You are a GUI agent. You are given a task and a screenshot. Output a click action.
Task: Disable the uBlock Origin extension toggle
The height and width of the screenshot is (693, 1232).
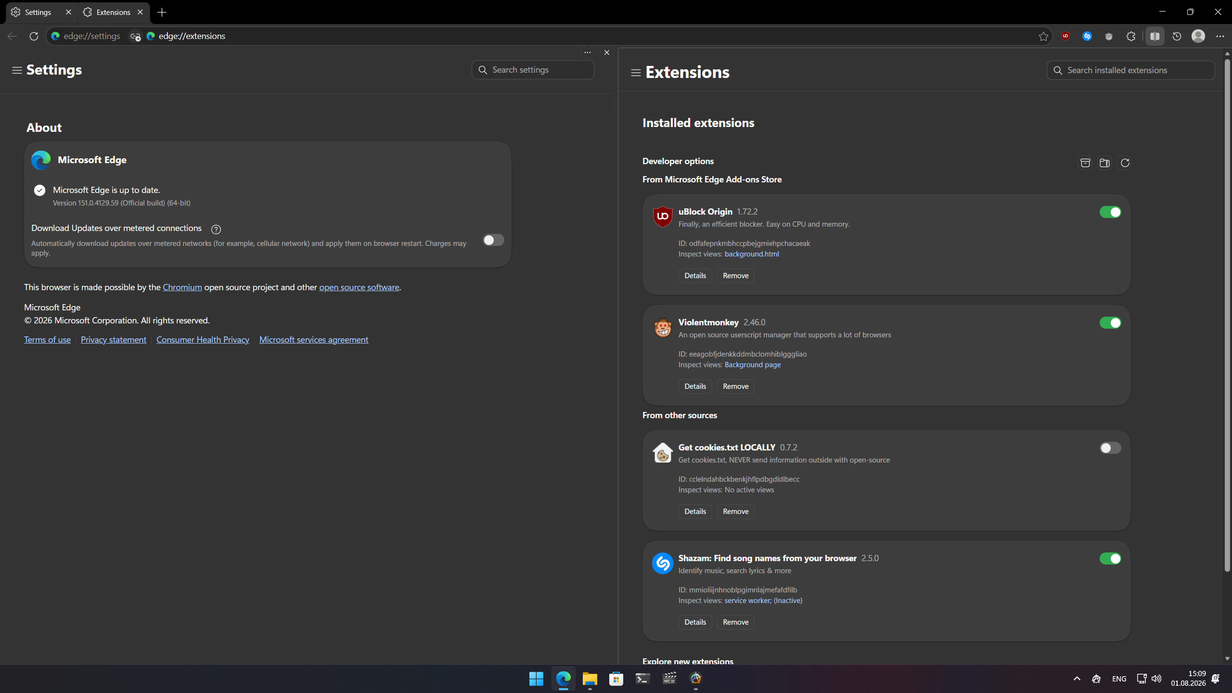click(x=1110, y=212)
